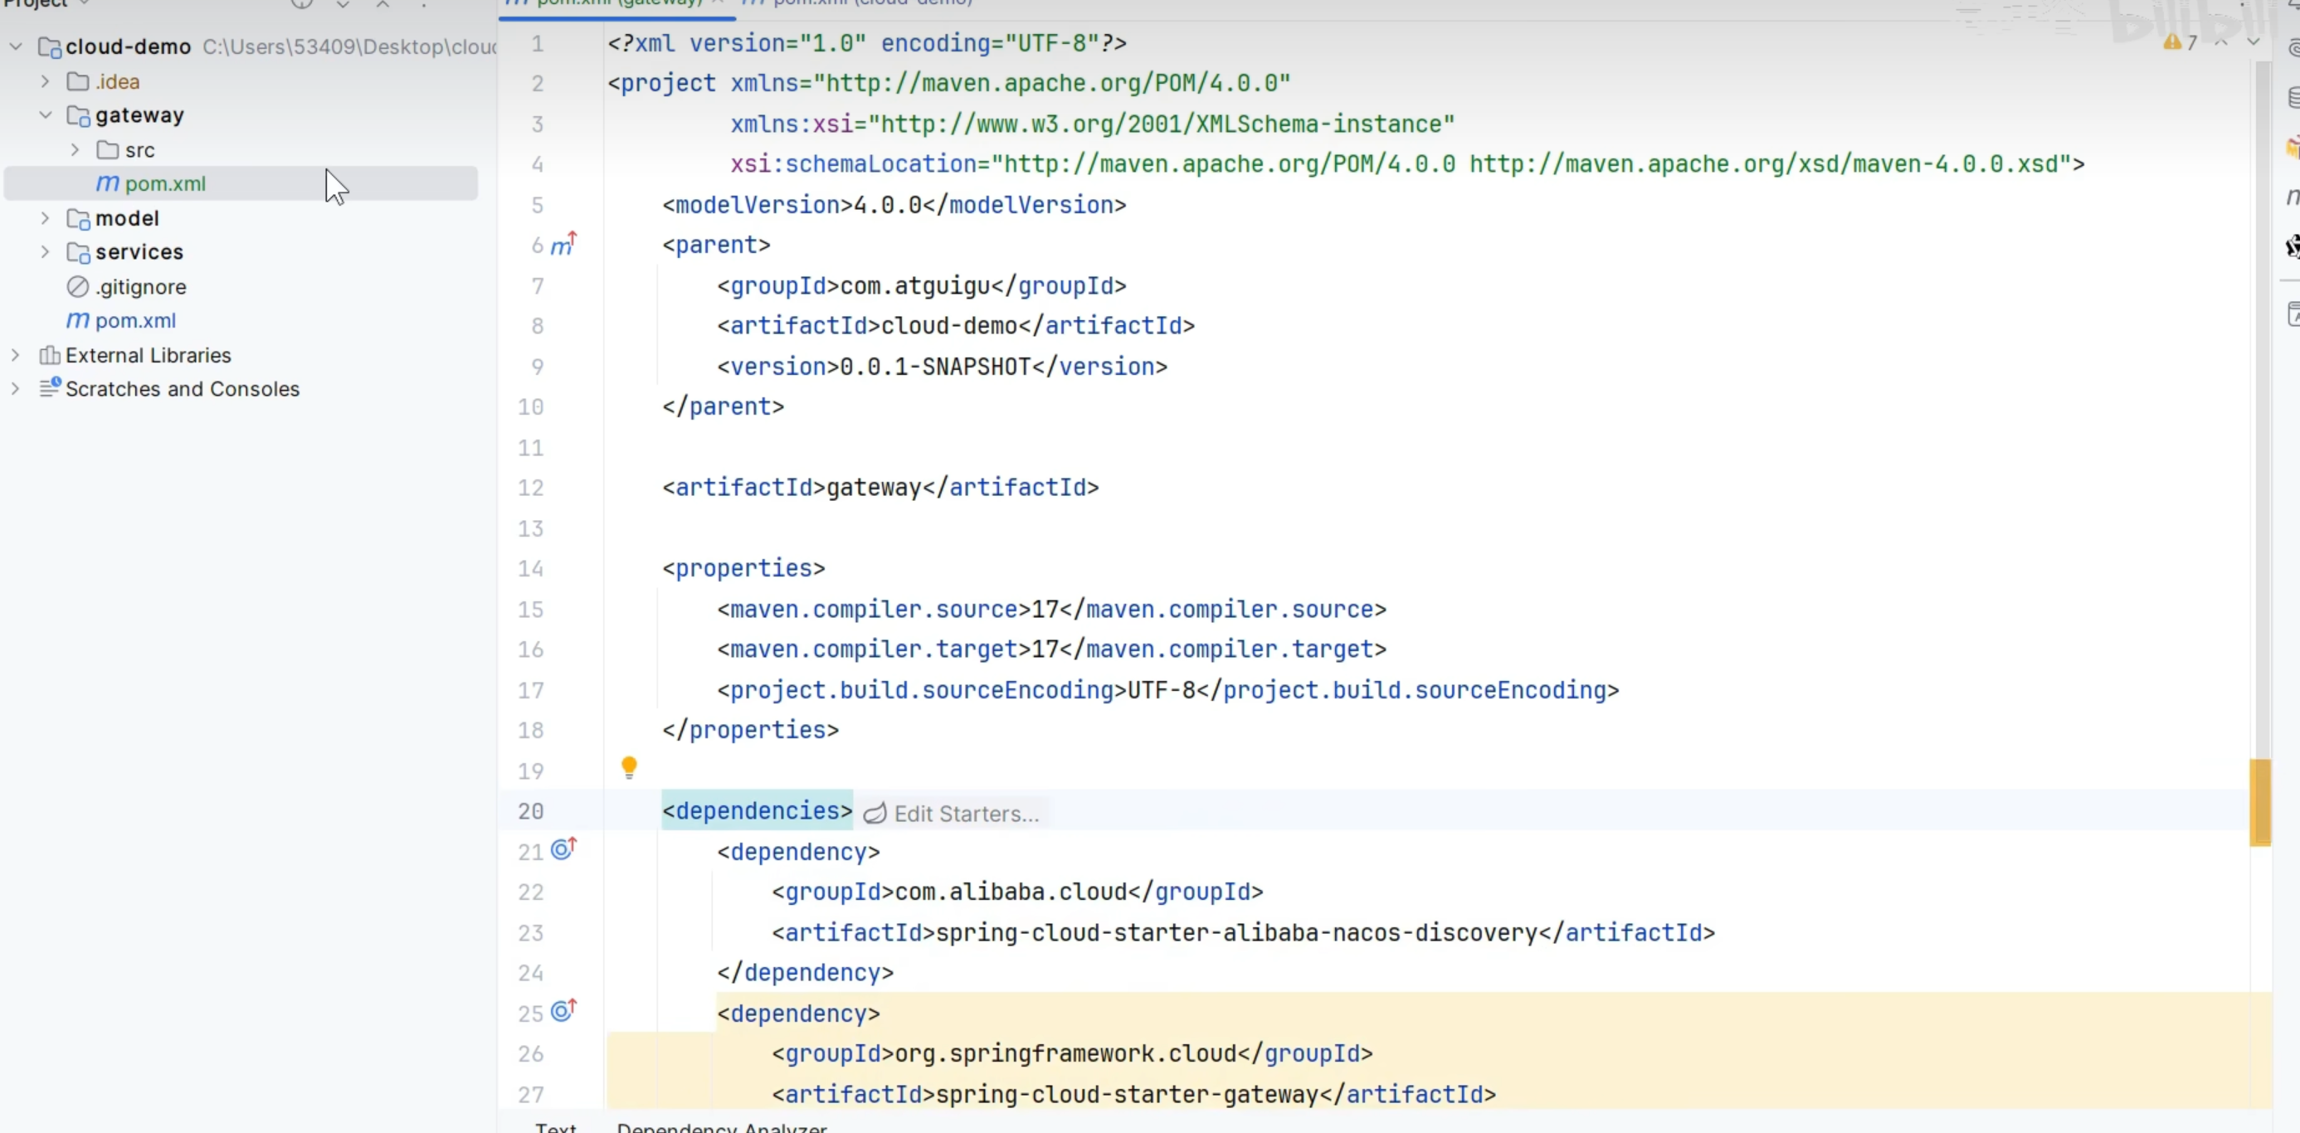
Task: Expand the External Libraries node
Action: coord(15,355)
